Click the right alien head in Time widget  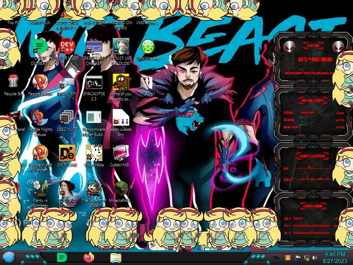pyautogui.click(x=338, y=47)
